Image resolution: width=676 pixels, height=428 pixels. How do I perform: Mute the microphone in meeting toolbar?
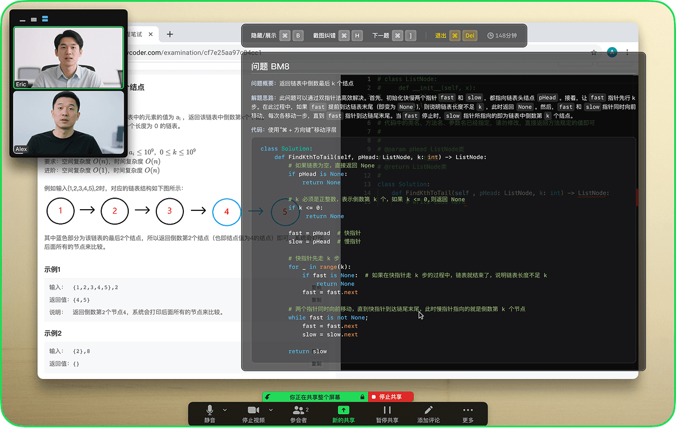coord(209,413)
